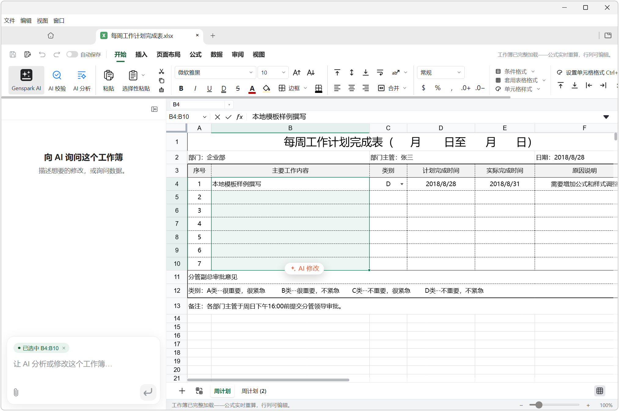Decrease decimal places .0−
Viewport: 619px width, 411px height.
pyautogui.click(x=480, y=88)
